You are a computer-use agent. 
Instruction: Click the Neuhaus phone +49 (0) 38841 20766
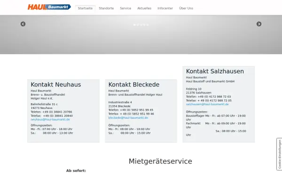pos(51,112)
